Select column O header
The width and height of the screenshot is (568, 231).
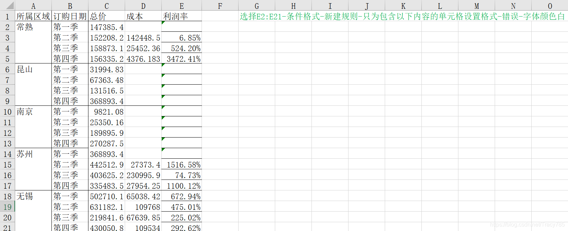[x=550, y=5]
